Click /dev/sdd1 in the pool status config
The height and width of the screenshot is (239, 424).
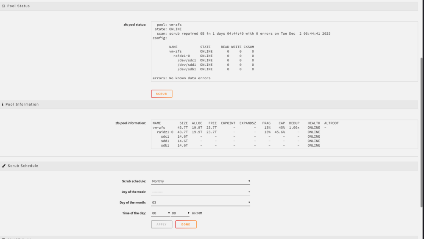point(187,65)
